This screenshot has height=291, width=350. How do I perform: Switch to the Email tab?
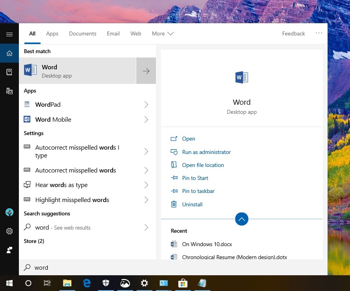coord(113,33)
